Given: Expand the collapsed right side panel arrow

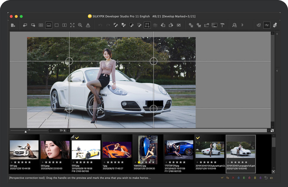Looking at the screenshot, I should click(x=277, y=34).
